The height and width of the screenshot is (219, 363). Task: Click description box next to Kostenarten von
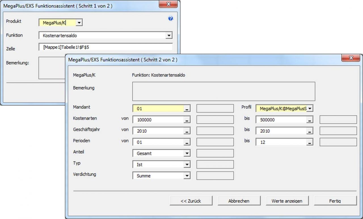tap(215, 120)
